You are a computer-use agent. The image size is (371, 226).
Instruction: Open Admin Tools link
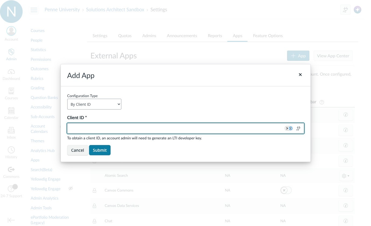click(x=41, y=208)
